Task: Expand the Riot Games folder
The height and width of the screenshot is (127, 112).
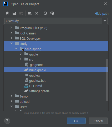Action: 11,33
